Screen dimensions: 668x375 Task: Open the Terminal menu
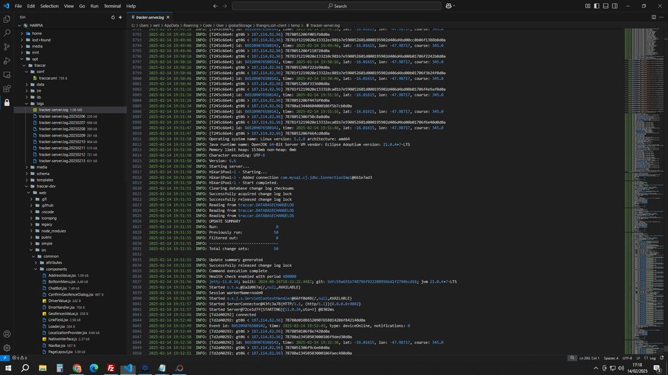point(112,6)
